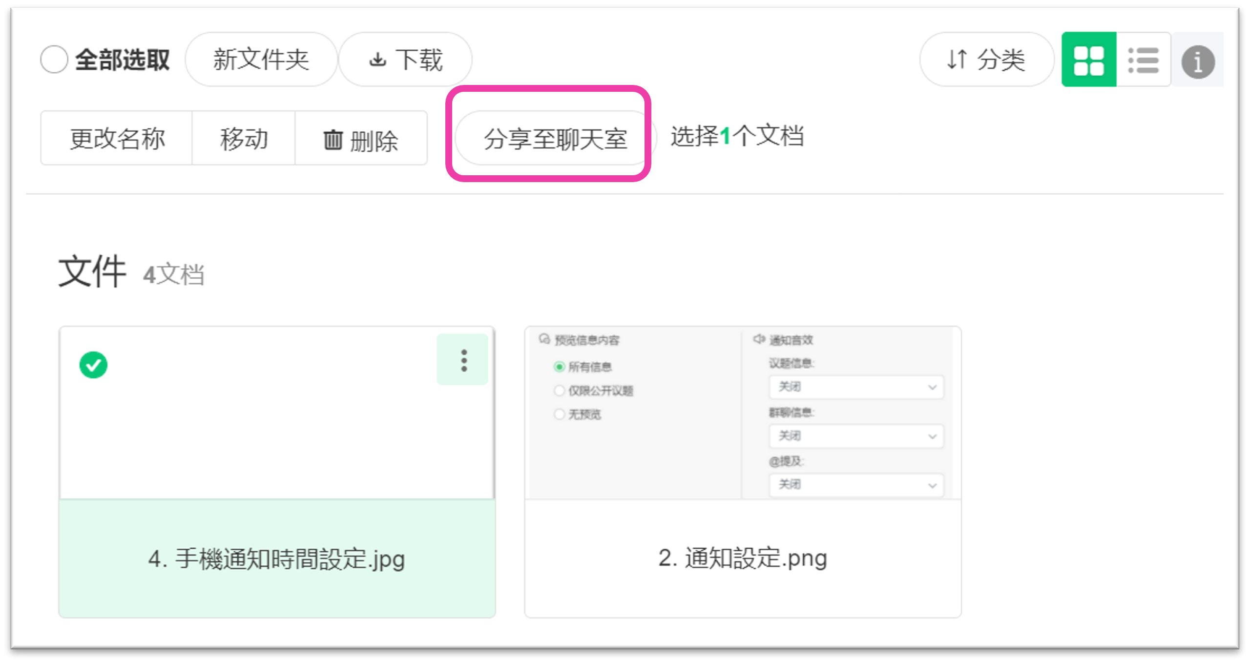This screenshot has height=663, width=1250.
Task: Click 更改名称 to rename file
Action: pos(117,139)
